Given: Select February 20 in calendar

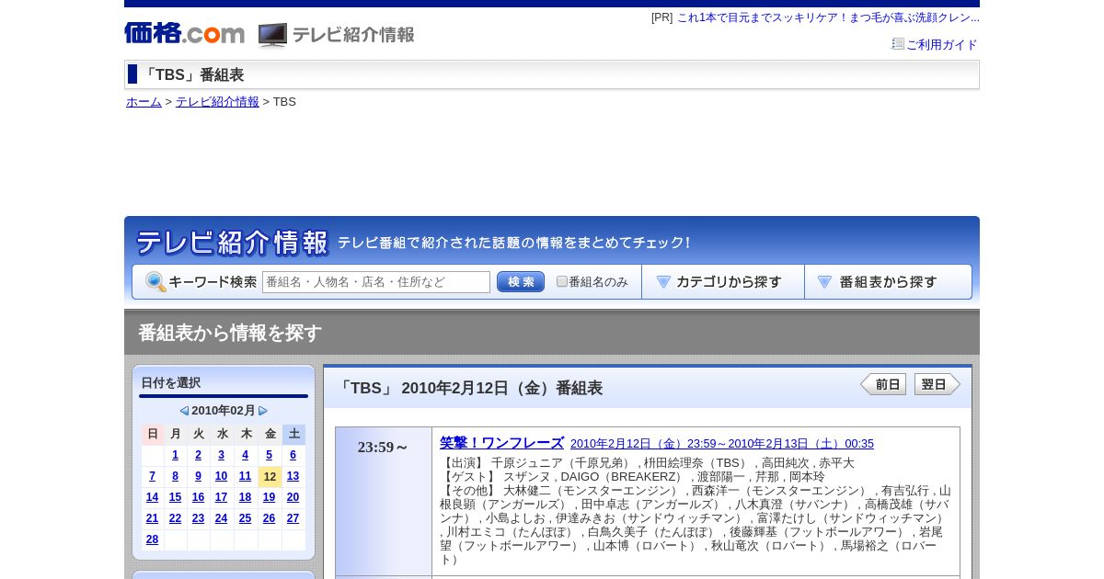Looking at the screenshot, I should [x=293, y=497].
